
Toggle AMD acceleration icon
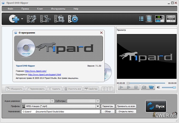tap(171, 19)
